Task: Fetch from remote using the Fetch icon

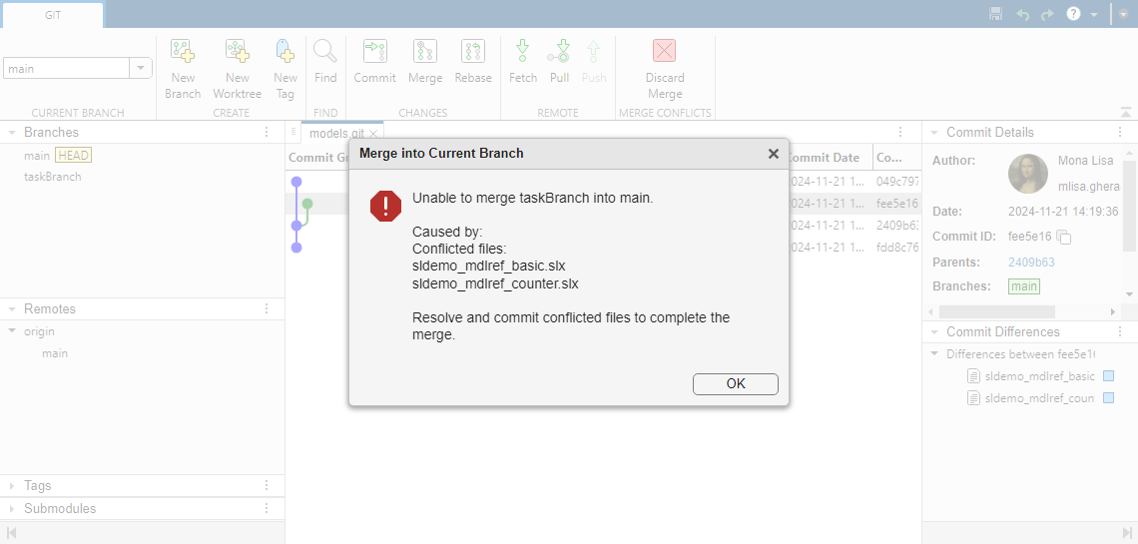Action: point(522,52)
